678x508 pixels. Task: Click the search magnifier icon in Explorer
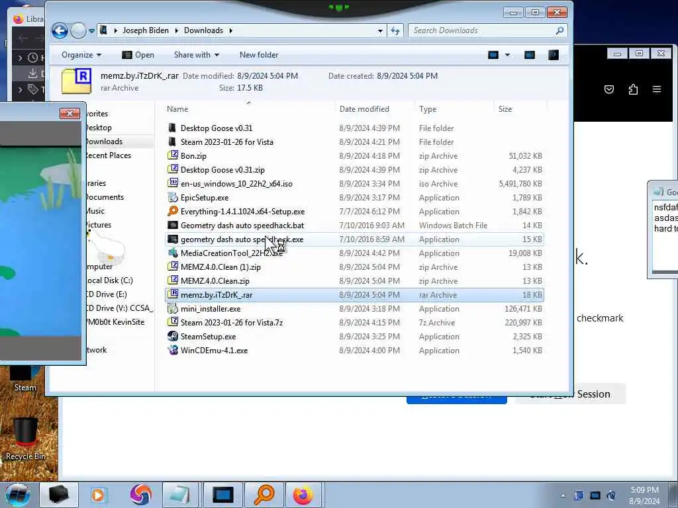click(x=559, y=30)
